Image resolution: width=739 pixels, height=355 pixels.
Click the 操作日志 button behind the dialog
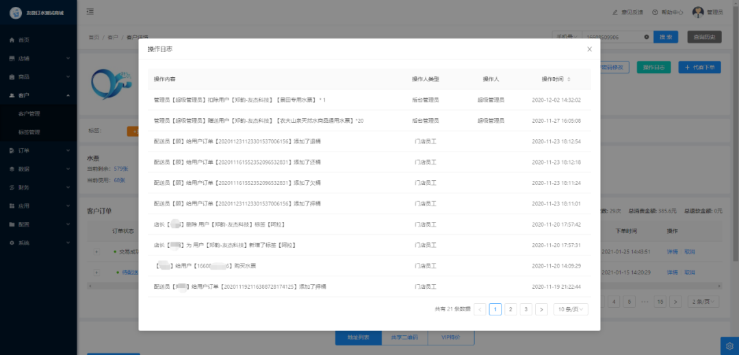pyautogui.click(x=653, y=67)
